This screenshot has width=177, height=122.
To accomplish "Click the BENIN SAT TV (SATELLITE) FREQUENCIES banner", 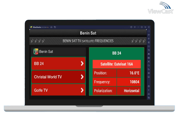I will click(x=88, y=41).
